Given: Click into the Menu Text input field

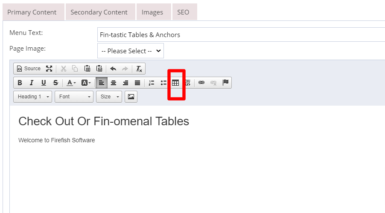Looking at the screenshot, I should [241, 35].
